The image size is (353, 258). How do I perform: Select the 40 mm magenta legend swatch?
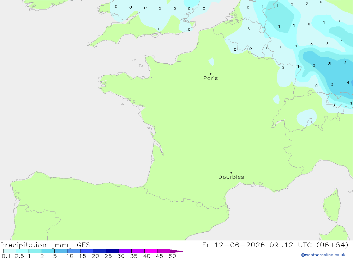tap(151, 251)
